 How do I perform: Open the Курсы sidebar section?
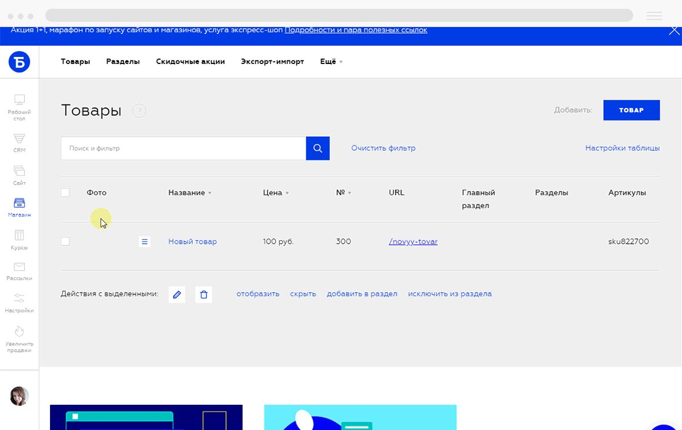click(x=19, y=240)
